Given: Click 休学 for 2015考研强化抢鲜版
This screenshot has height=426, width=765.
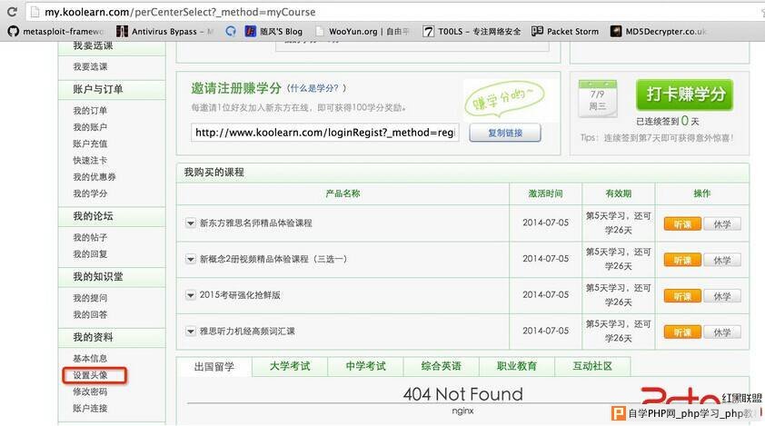Looking at the screenshot, I should pos(722,296).
